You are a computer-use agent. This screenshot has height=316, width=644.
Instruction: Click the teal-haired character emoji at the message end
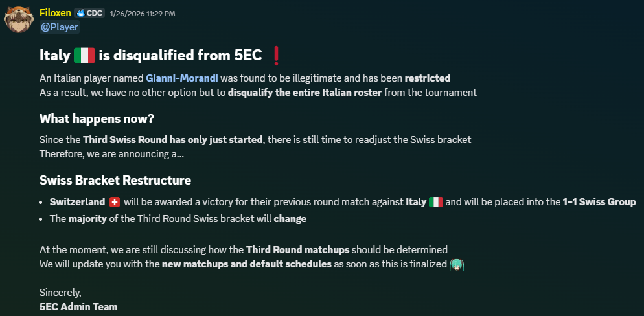(458, 264)
